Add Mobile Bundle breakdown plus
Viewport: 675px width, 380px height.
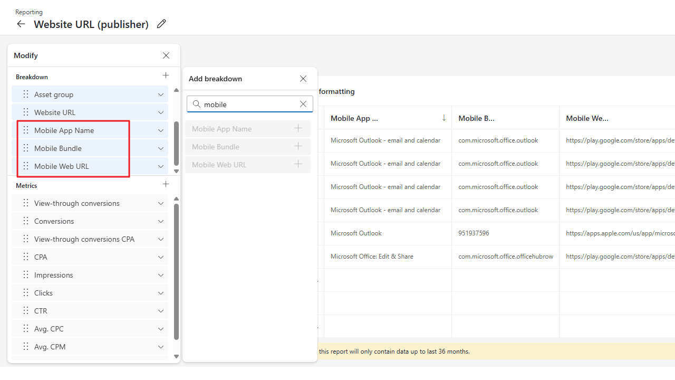(x=298, y=146)
